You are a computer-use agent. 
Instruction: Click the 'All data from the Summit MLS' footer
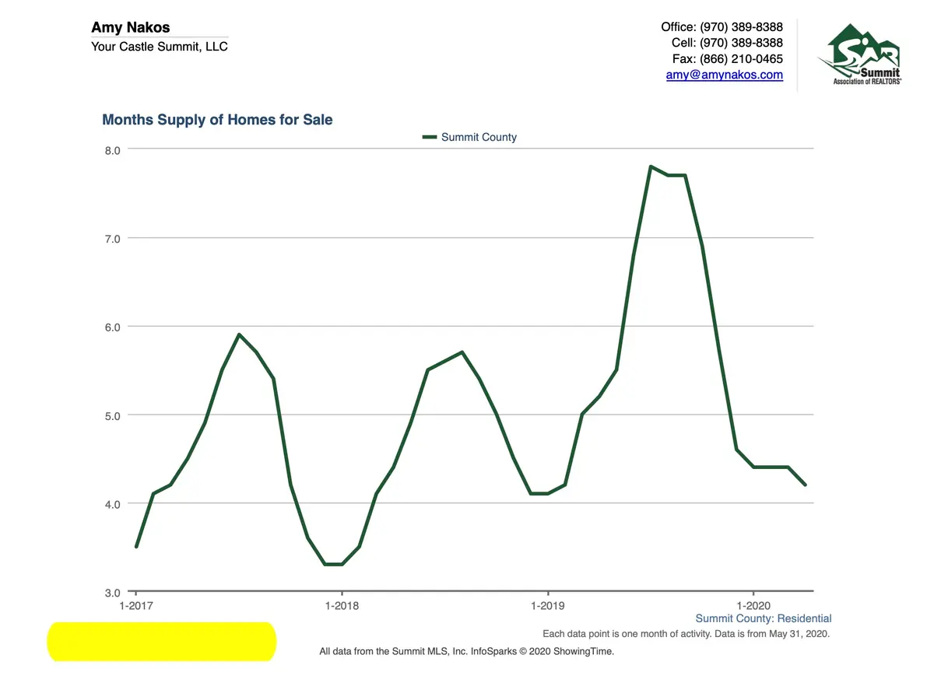[x=467, y=652]
